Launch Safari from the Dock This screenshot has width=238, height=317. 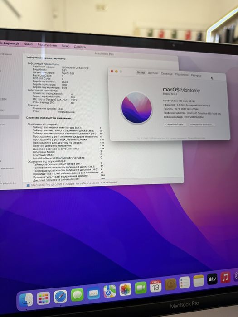click(60, 296)
